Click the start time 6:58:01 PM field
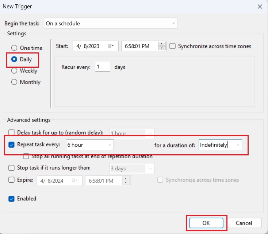 click(144, 46)
